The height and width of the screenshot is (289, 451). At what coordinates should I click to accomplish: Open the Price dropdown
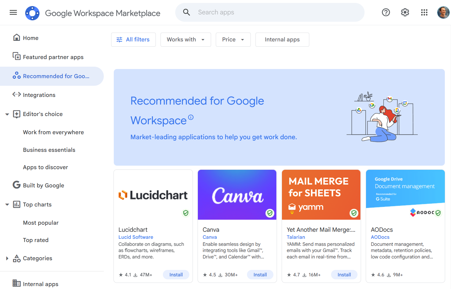pos(233,40)
